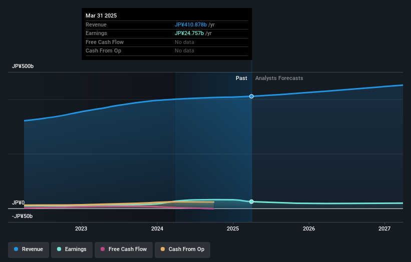
Task: Click the JP¥500b y-axis label
Action: [x=23, y=66]
